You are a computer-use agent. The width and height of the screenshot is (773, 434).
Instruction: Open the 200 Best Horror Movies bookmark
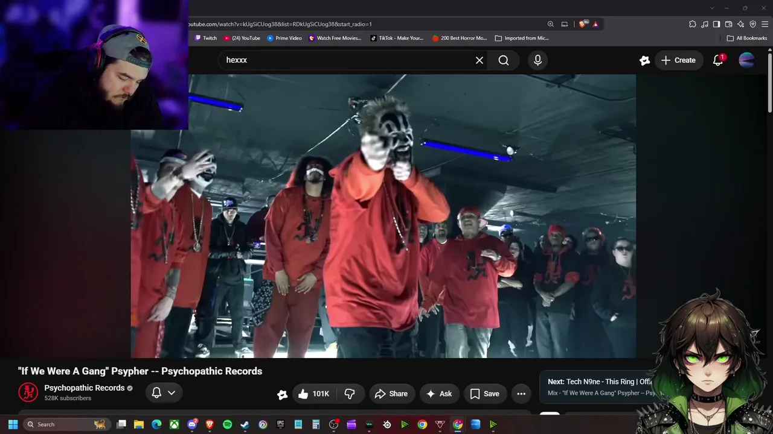460,38
